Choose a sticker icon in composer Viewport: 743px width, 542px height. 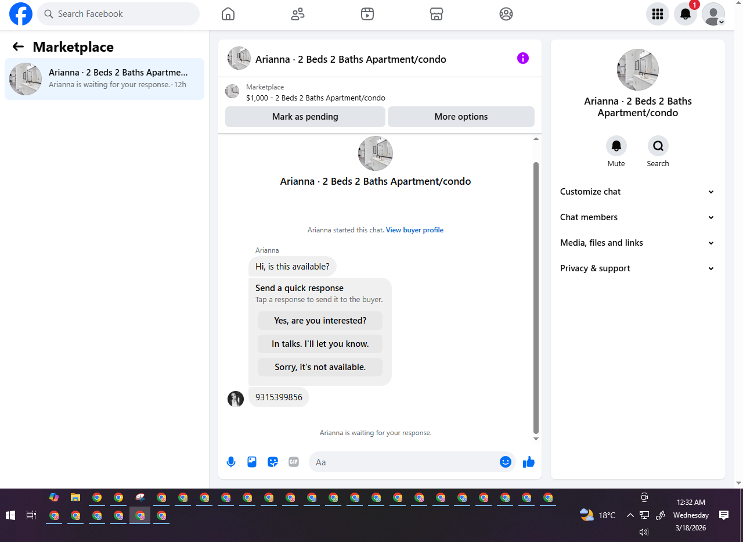pyautogui.click(x=273, y=462)
